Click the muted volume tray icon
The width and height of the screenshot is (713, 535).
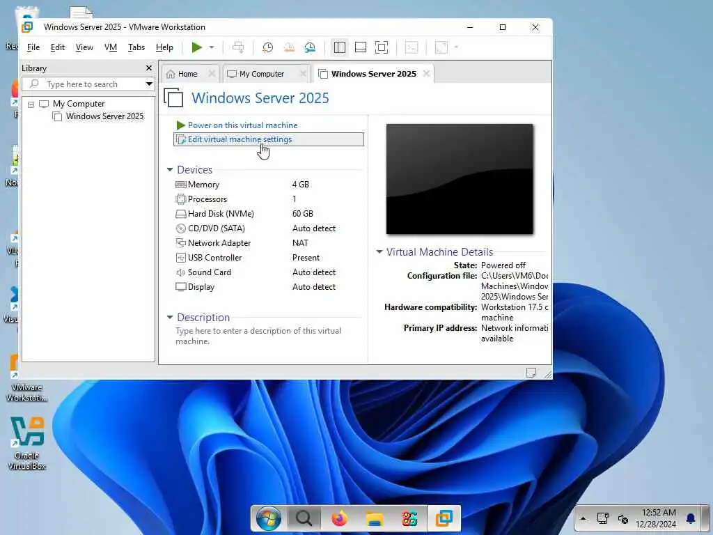tap(623, 518)
